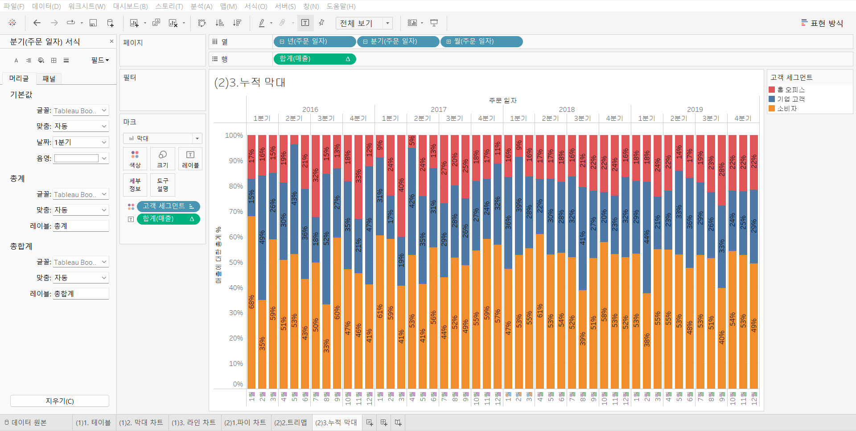Select the lines format icon

(x=66, y=60)
